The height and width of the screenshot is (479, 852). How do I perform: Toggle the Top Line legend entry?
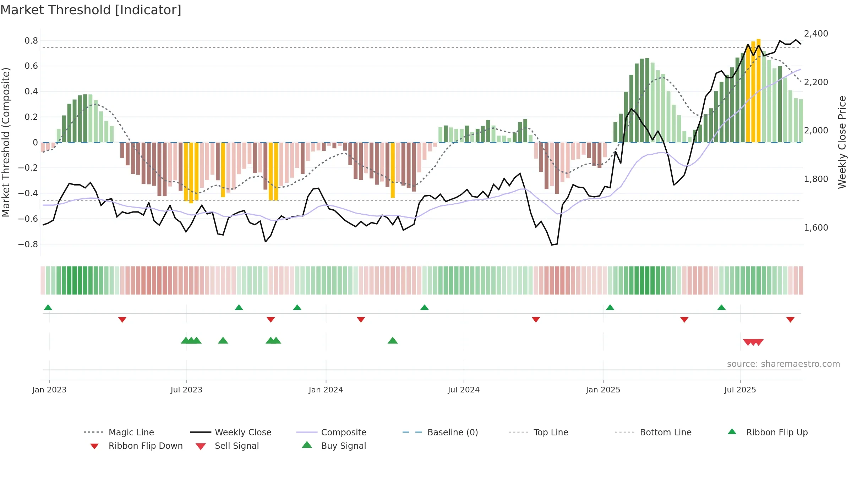(538, 432)
